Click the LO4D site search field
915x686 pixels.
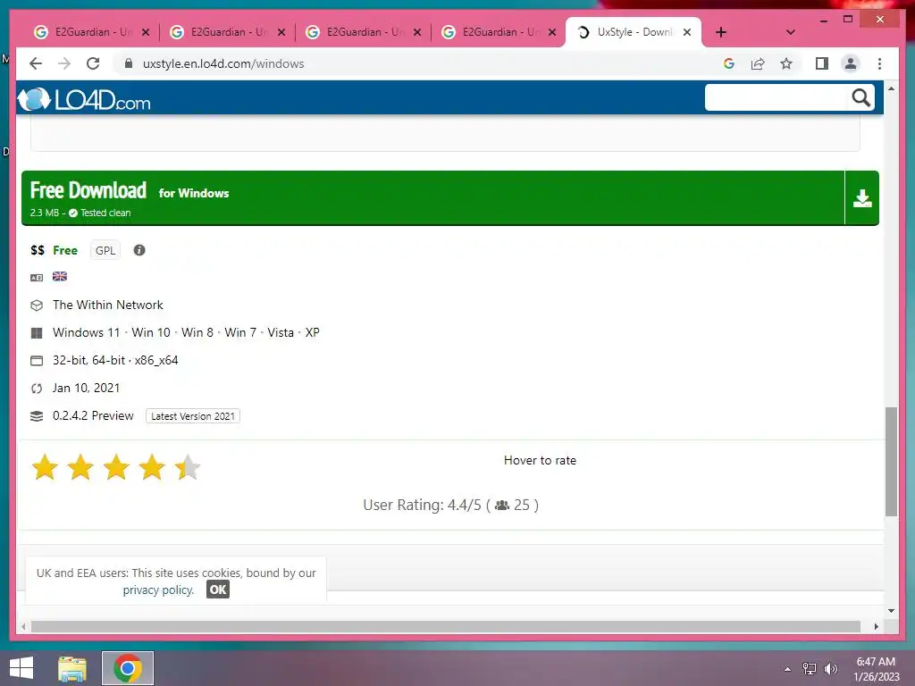point(776,97)
